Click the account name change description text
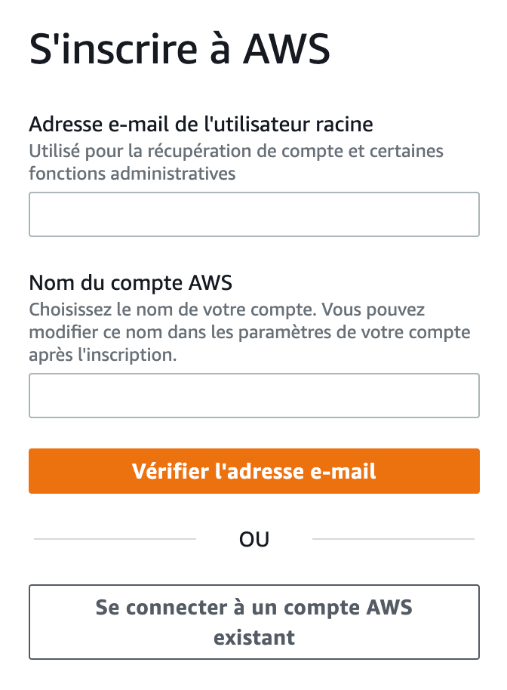 249,330
